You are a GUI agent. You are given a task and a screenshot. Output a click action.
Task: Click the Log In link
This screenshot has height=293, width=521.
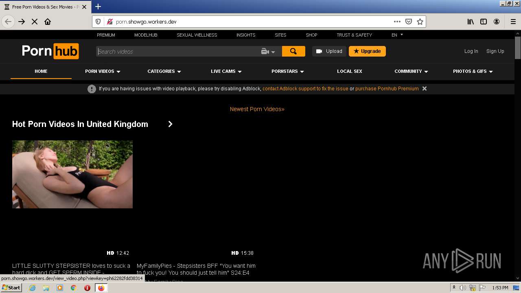471,51
